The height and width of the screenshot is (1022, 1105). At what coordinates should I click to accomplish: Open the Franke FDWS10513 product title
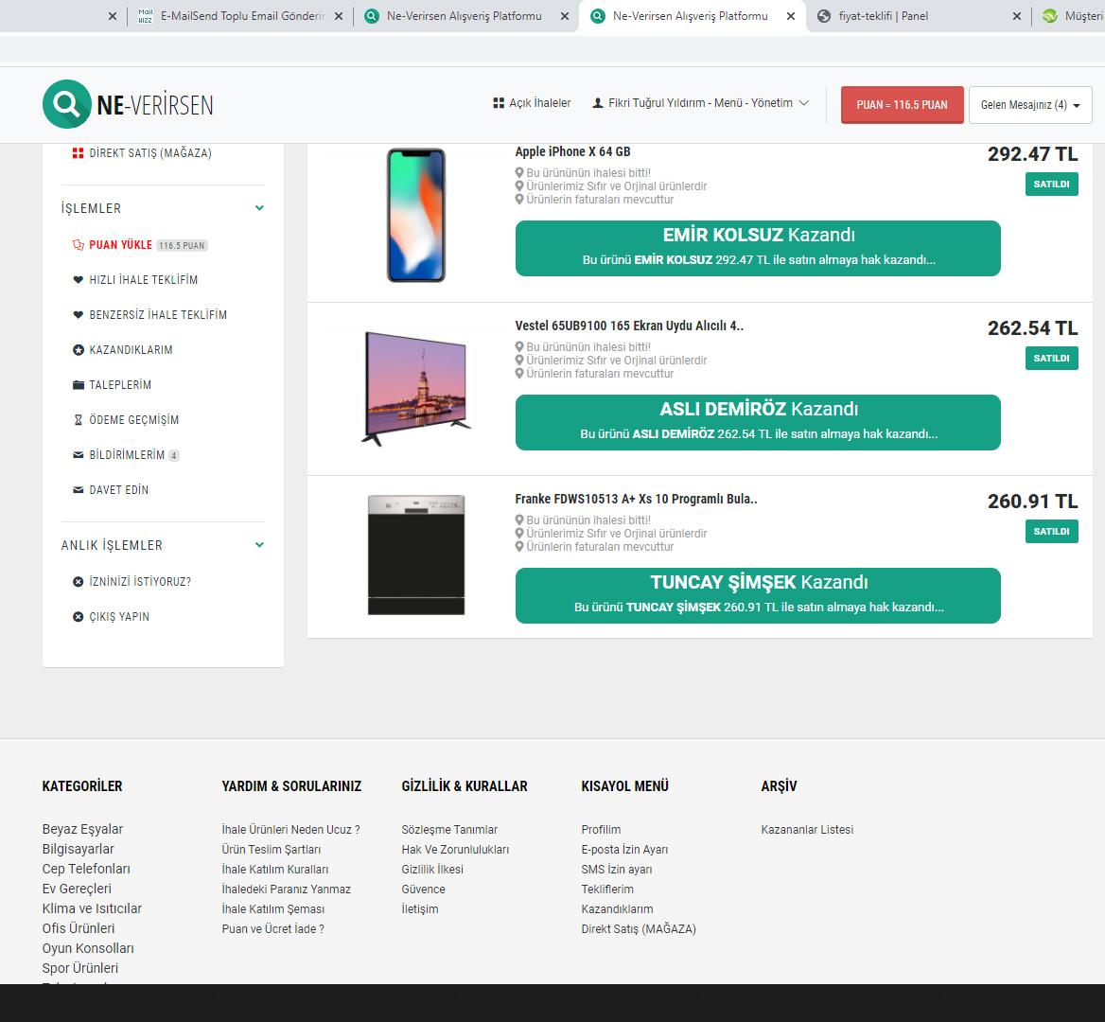pos(636,499)
